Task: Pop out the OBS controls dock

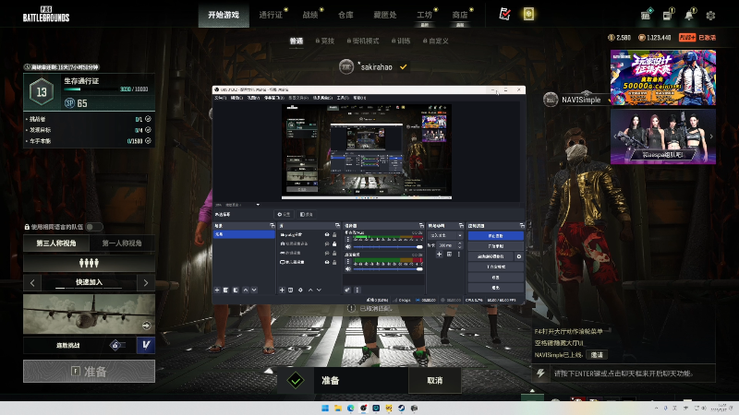Action: click(x=522, y=226)
